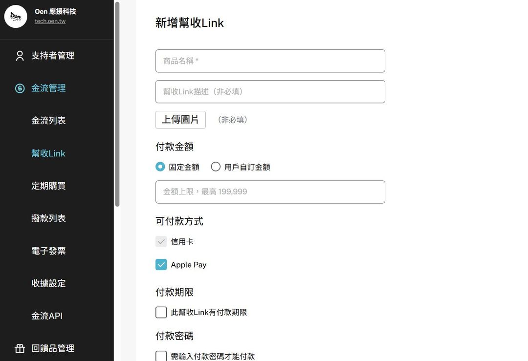Click the 金流管理 dollar icon
This screenshot has height=361, width=528.
19,88
